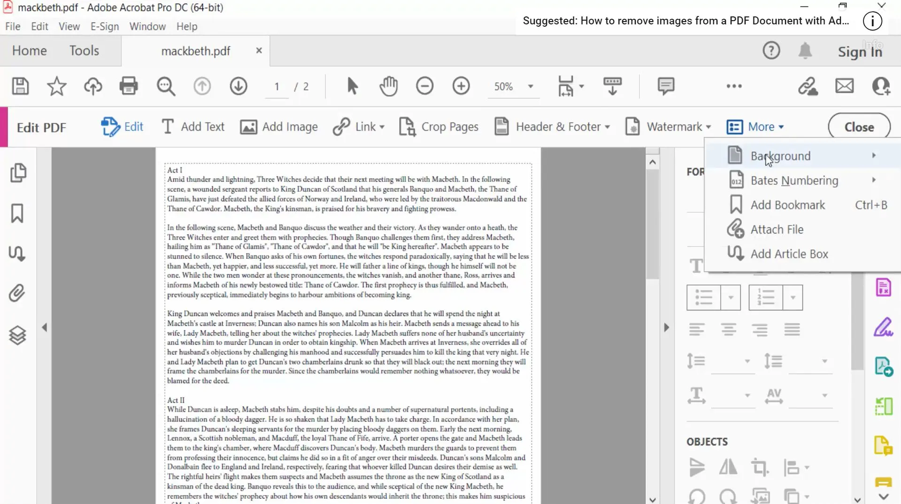
Task: Print the document using the printer icon
Action: [128, 86]
